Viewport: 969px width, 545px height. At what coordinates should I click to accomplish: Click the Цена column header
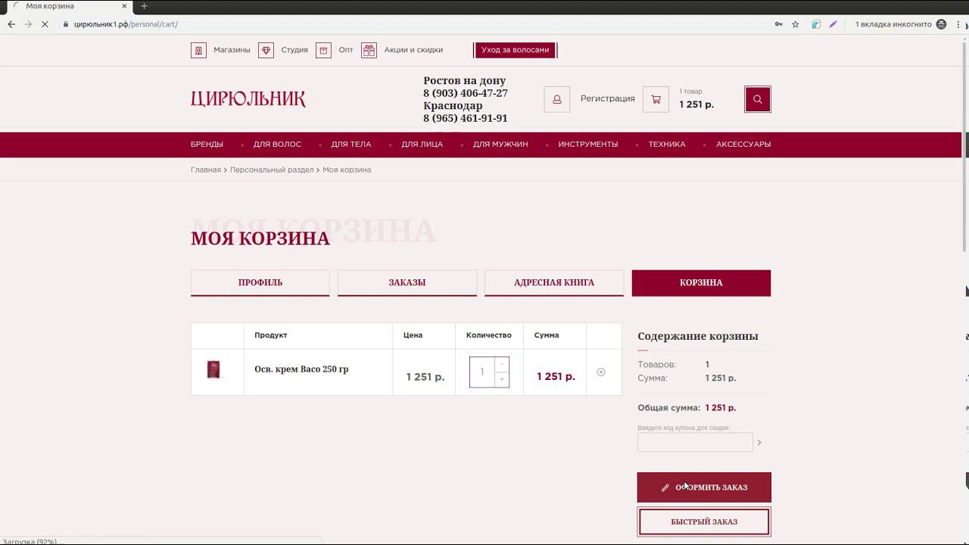413,335
